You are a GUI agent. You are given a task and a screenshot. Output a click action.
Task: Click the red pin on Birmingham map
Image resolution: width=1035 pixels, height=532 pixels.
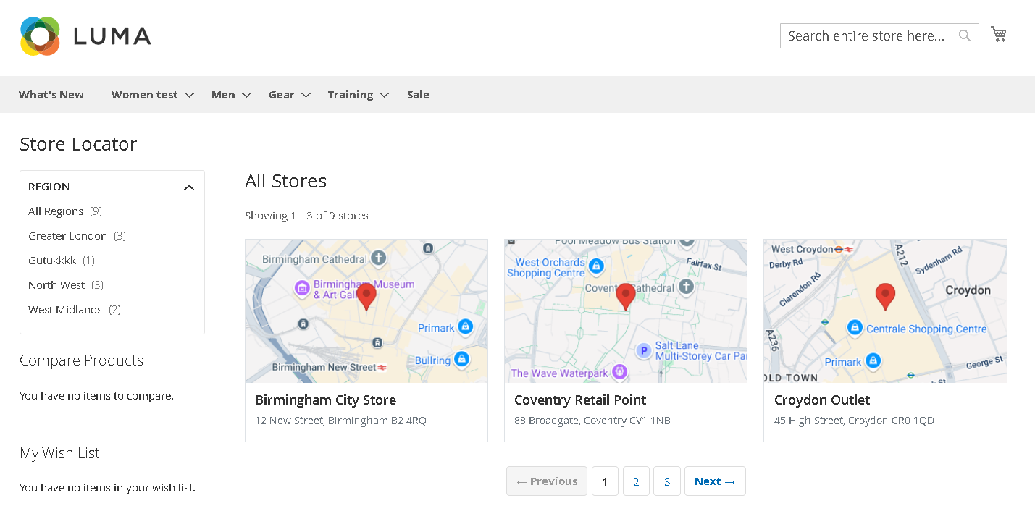click(x=366, y=296)
